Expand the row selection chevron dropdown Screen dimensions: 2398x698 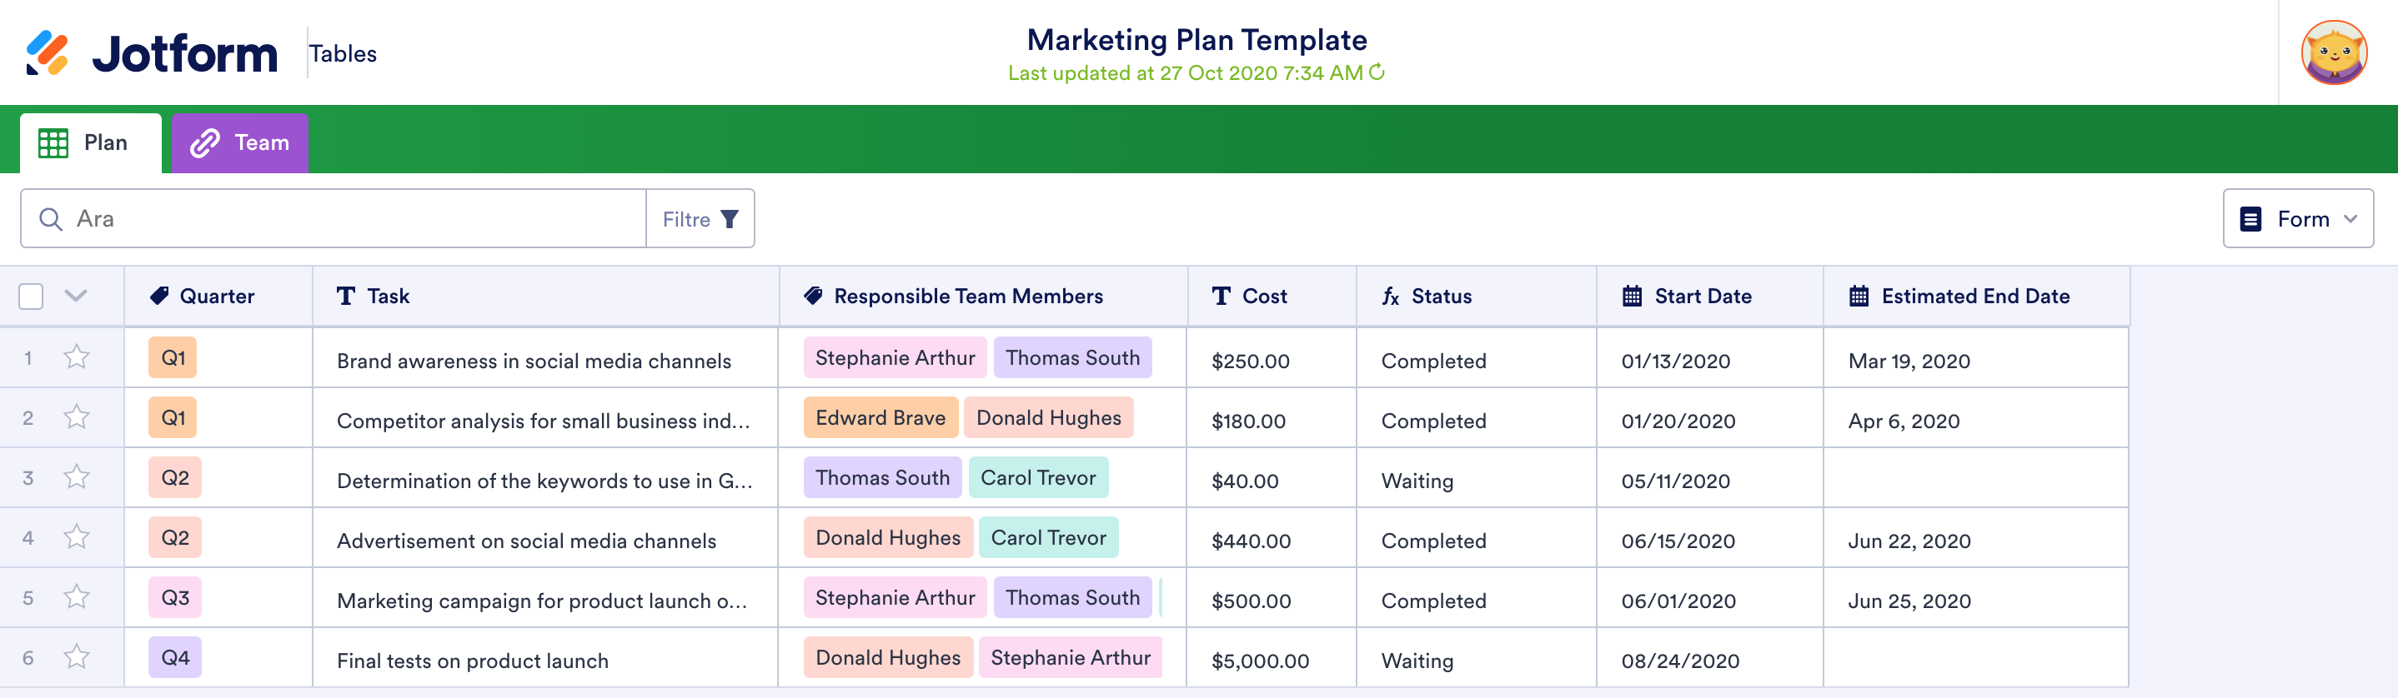(77, 297)
